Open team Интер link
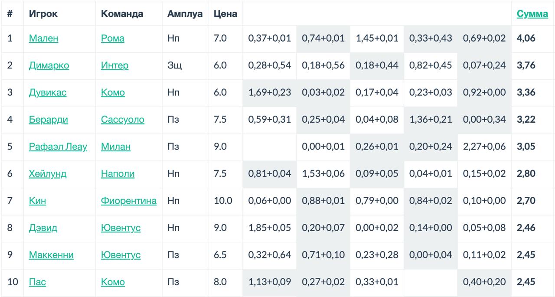Viewport: 555px width, 297px height. click(114, 65)
